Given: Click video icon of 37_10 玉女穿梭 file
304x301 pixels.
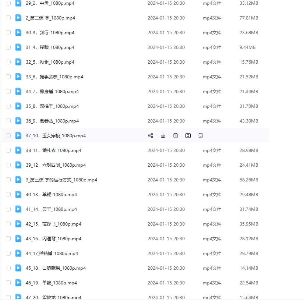Looking at the screenshot, I should click(18, 135).
